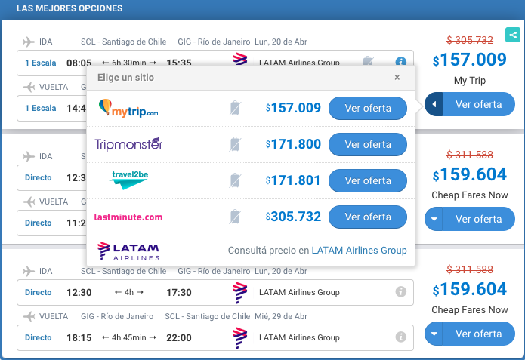Click Ver oferta for lastminute.com

click(368, 217)
